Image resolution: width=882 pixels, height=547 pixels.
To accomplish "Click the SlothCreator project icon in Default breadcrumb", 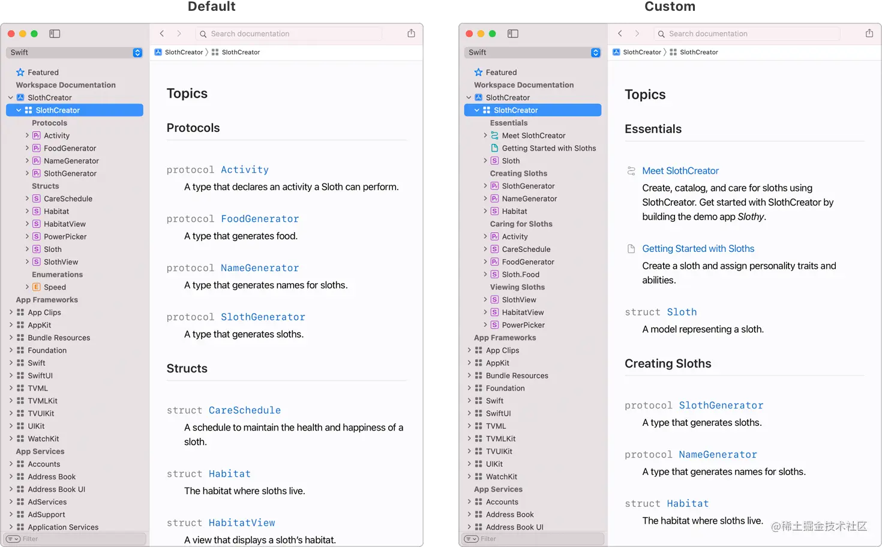I will click(x=158, y=52).
